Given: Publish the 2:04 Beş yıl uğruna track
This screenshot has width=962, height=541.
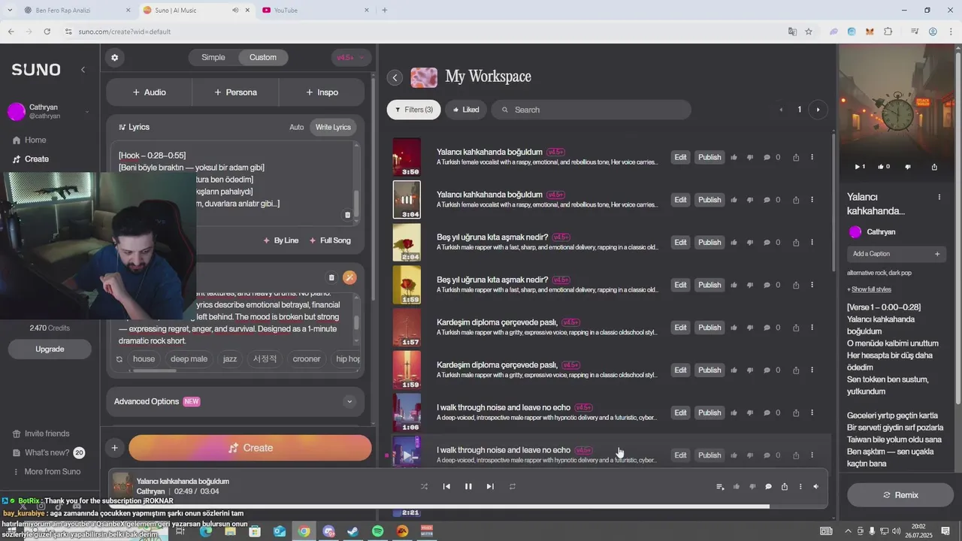Looking at the screenshot, I should [x=709, y=243].
